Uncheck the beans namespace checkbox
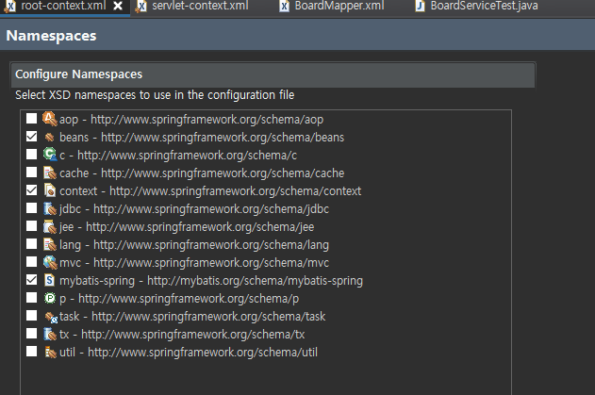This screenshot has width=595, height=395. coord(31,136)
